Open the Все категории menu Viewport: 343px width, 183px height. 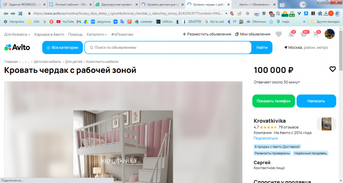pyautogui.click(x=63, y=47)
